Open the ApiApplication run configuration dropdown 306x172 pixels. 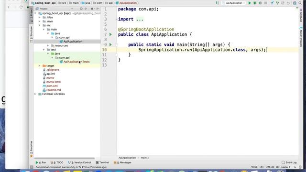click(x=235, y=3)
